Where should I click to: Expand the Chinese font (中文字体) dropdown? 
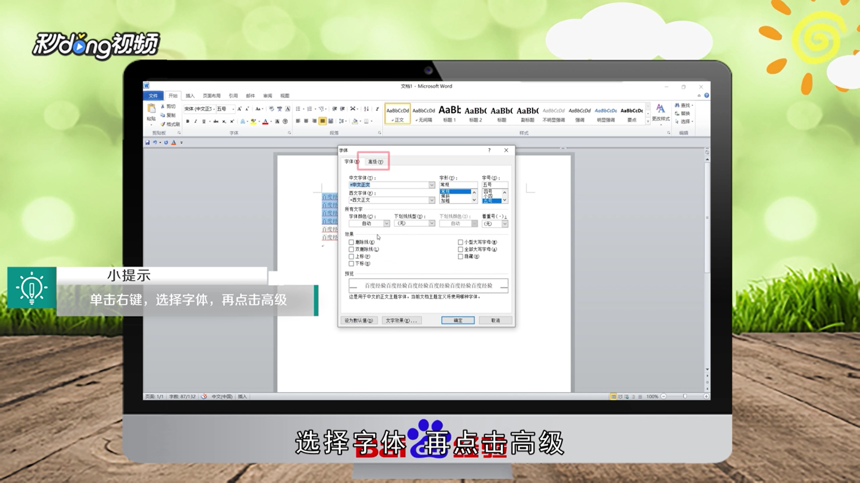(432, 185)
